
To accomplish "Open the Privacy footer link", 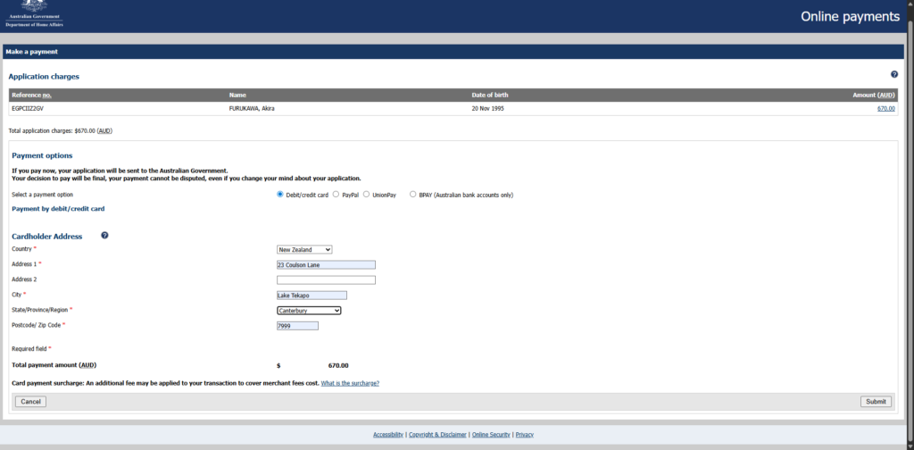I will pyautogui.click(x=525, y=435).
